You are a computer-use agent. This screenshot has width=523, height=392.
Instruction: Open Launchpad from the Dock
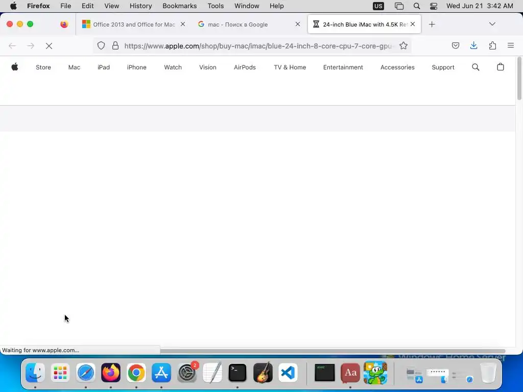click(60, 373)
